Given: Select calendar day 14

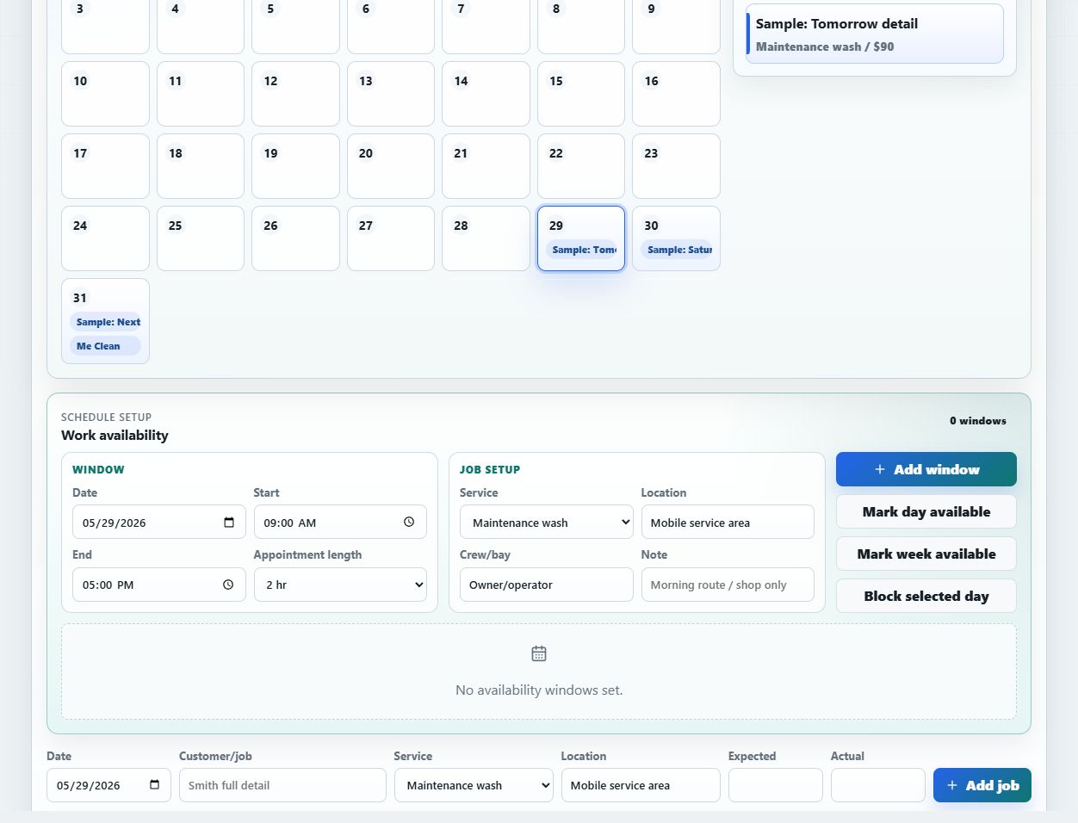Looking at the screenshot, I should (486, 94).
